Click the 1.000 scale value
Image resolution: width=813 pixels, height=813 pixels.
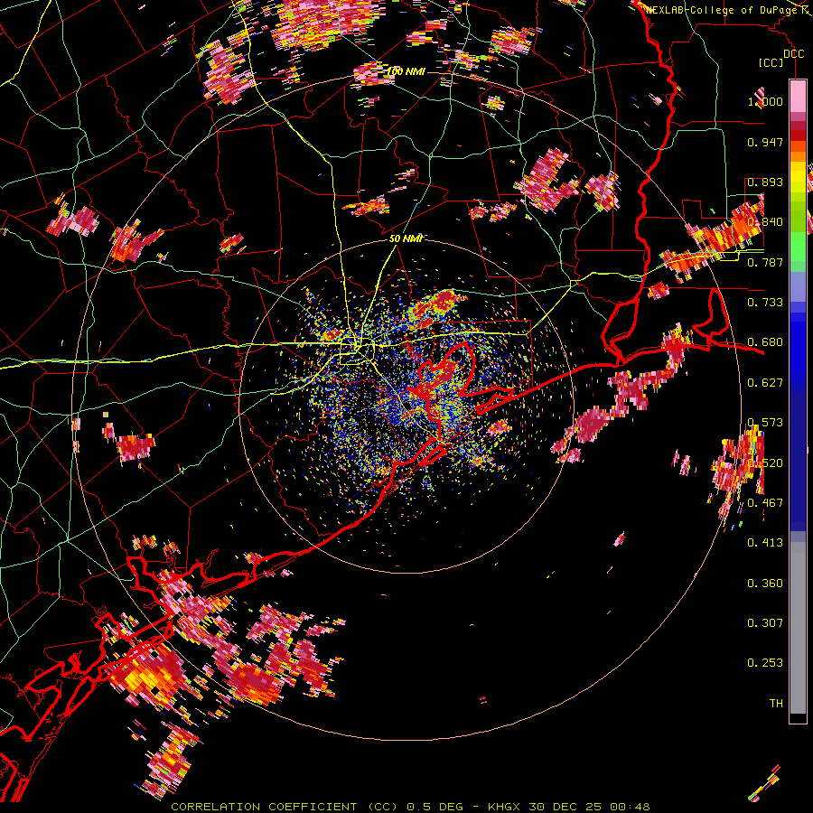click(765, 101)
